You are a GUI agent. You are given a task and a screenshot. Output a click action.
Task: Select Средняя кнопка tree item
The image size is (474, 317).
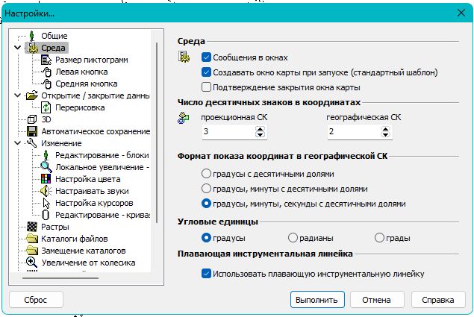87,84
